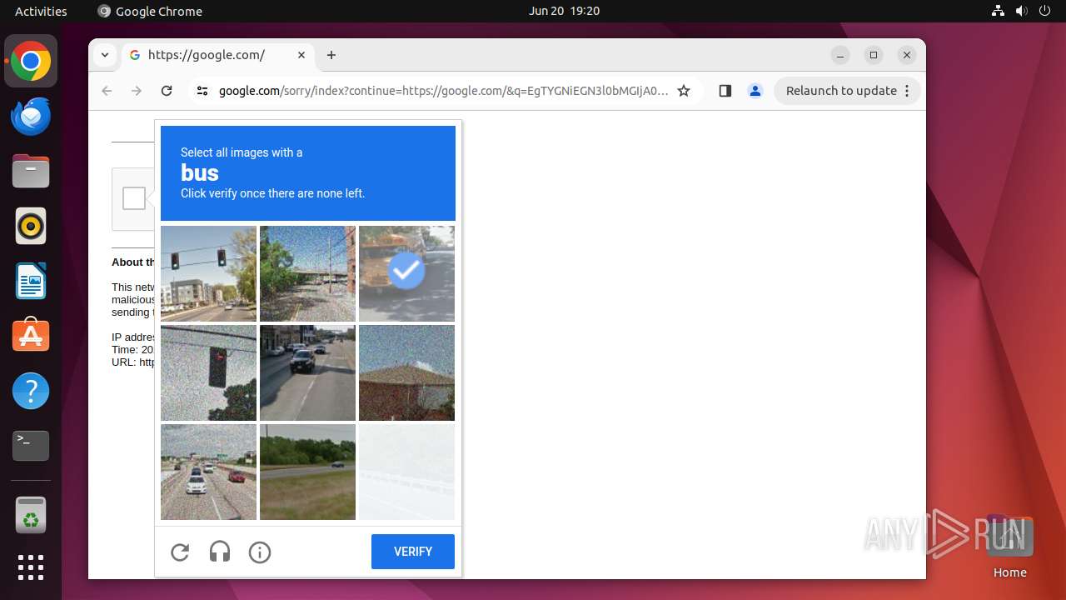Launch LibreOffice Writer from dock
The image size is (1066, 600).
[31, 281]
